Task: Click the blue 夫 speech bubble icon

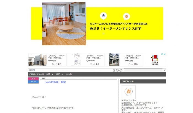Action: [103, 16]
